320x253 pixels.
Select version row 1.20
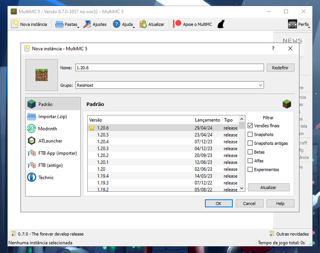point(163,169)
